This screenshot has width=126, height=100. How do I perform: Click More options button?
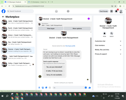tap(77, 28)
